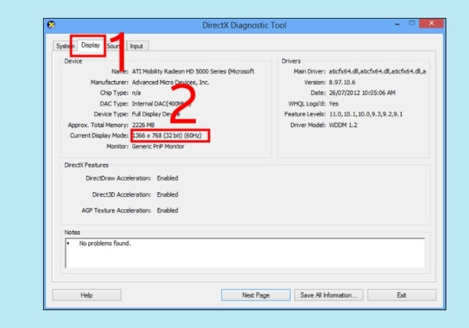Maximize the DirectX Diagnostic Tool window

click(412, 23)
